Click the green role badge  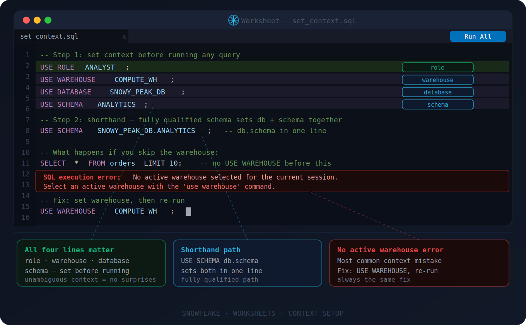(x=437, y=67)
